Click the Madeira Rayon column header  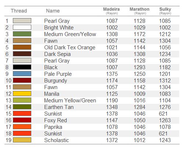point(112,11)
